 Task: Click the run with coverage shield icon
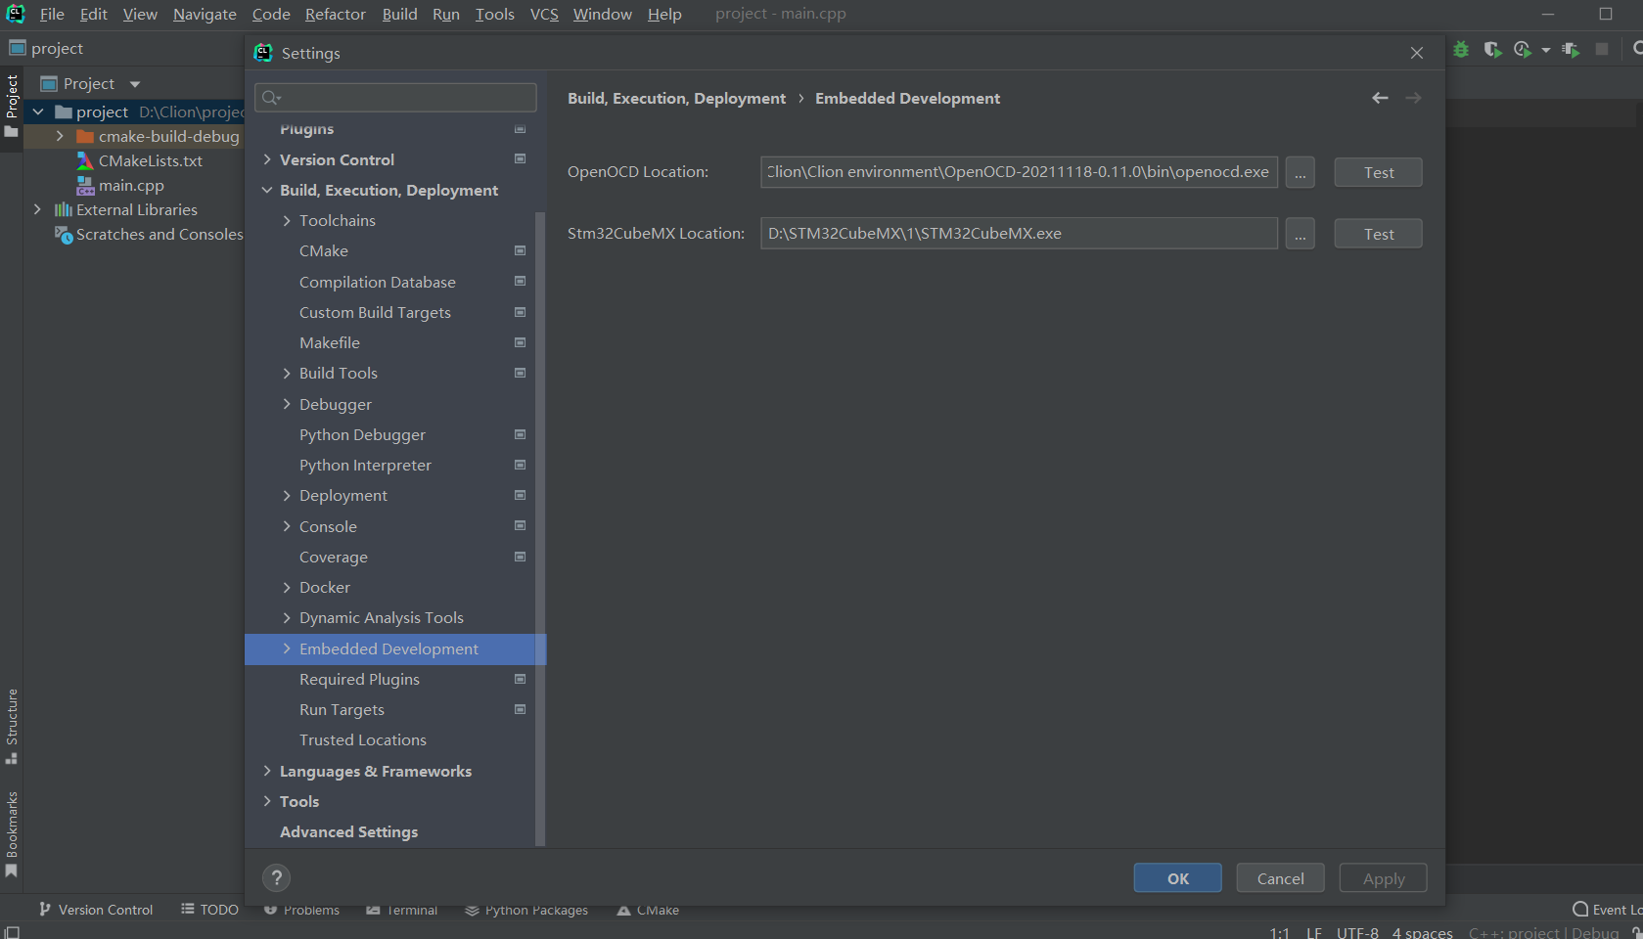[1492, 49]
